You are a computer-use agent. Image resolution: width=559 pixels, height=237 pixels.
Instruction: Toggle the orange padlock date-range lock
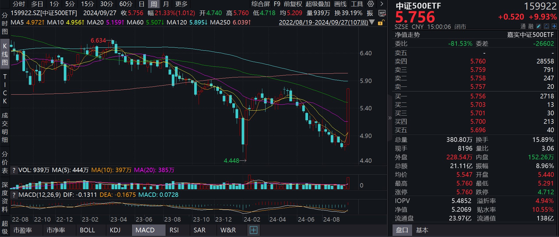[381, 22]
